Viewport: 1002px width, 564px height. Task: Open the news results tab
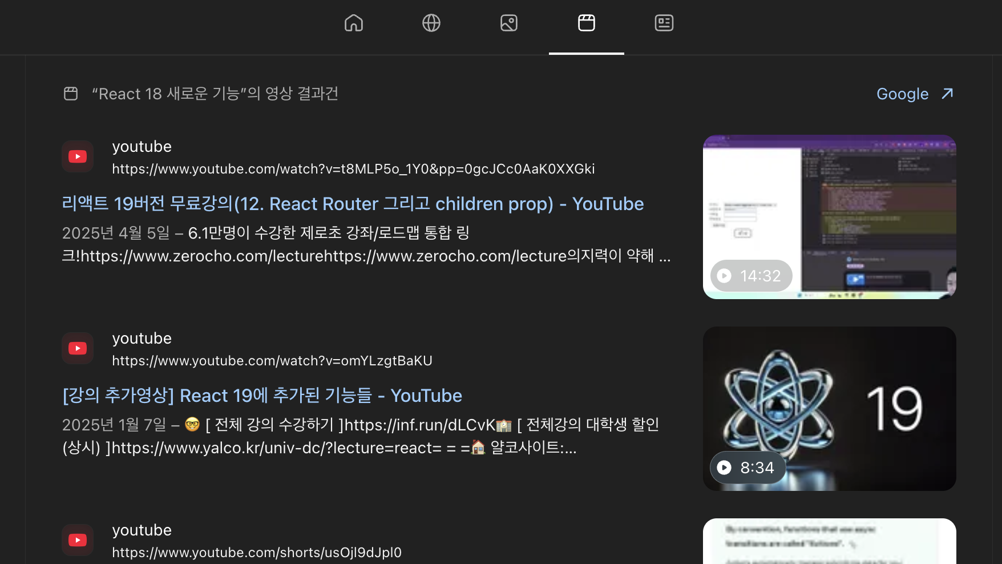(x=664, y=23)
